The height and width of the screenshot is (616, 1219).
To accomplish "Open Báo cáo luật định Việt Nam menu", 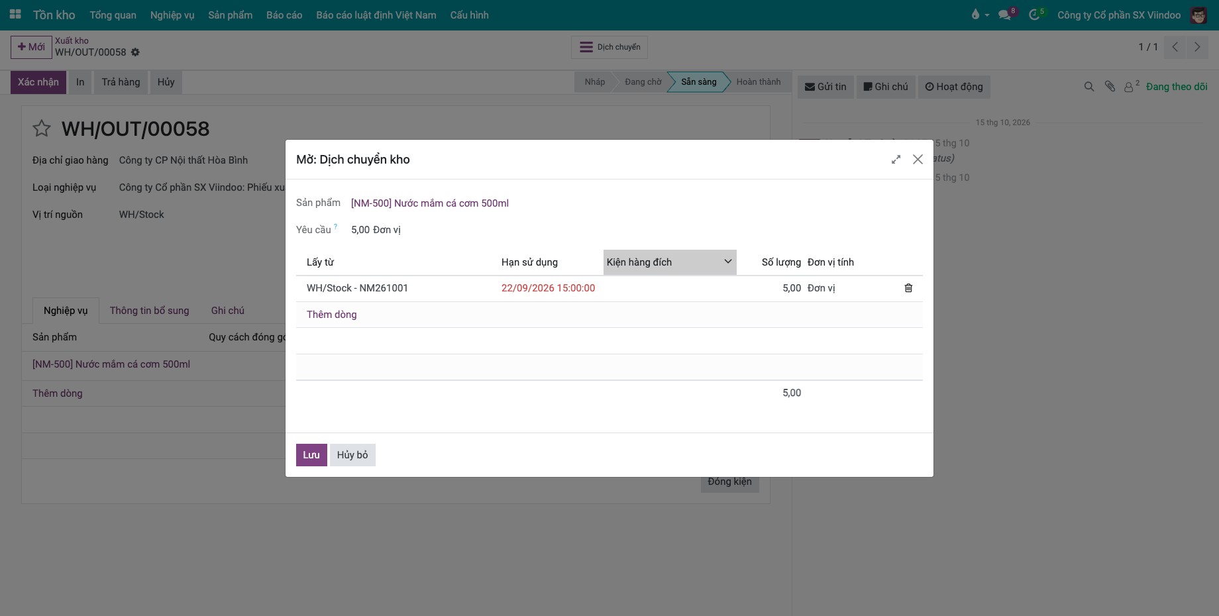I will tap(376, 15).
